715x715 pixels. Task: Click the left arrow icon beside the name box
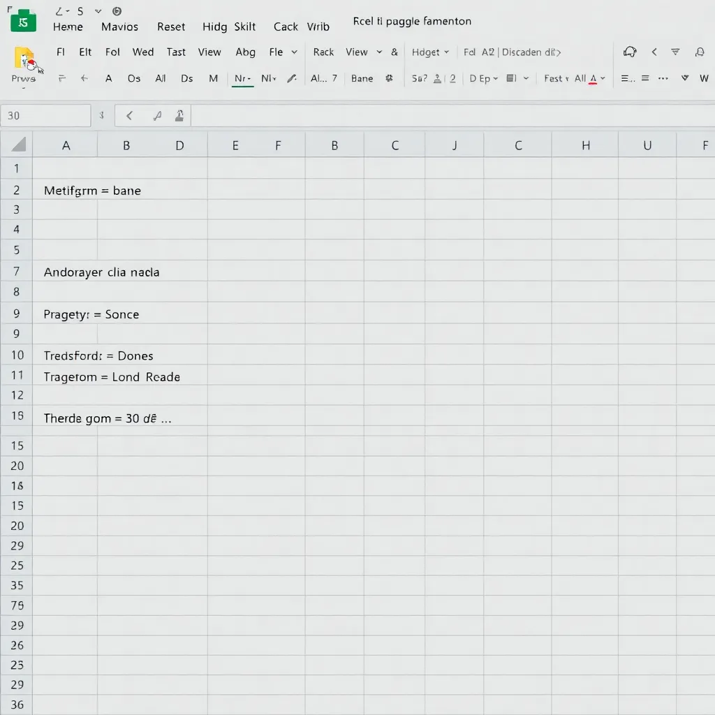[x=129, y=116]
